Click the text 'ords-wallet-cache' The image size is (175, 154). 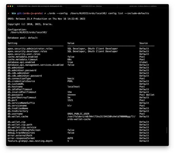(x=79, y=119)
